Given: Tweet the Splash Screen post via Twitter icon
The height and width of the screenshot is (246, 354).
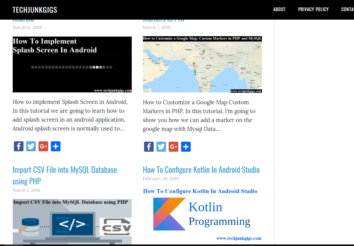Looking at the screenshot, I should (x=31, y=146).
